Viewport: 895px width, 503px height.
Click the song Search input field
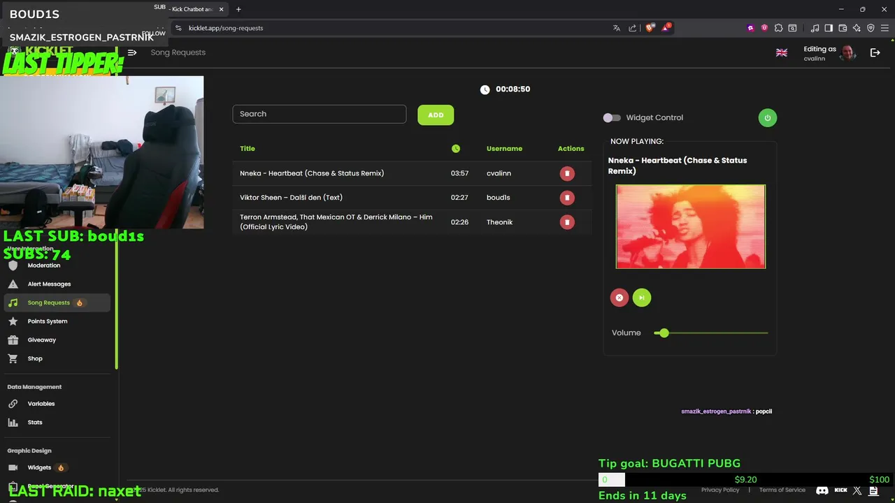[x=320, y=114]
